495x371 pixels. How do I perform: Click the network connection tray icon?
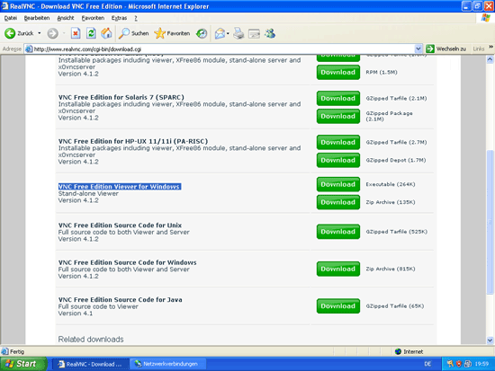467,364
